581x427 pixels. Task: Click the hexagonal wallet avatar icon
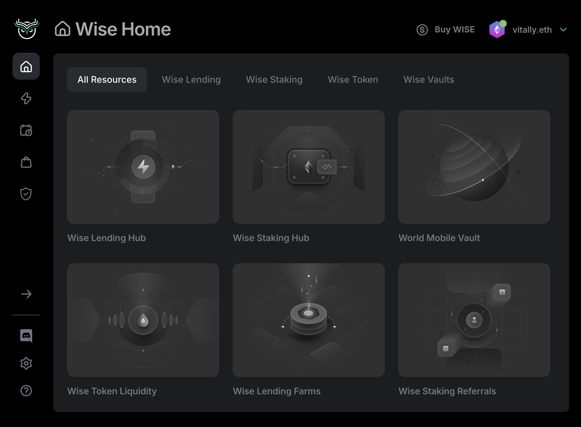tap(497, 29)
